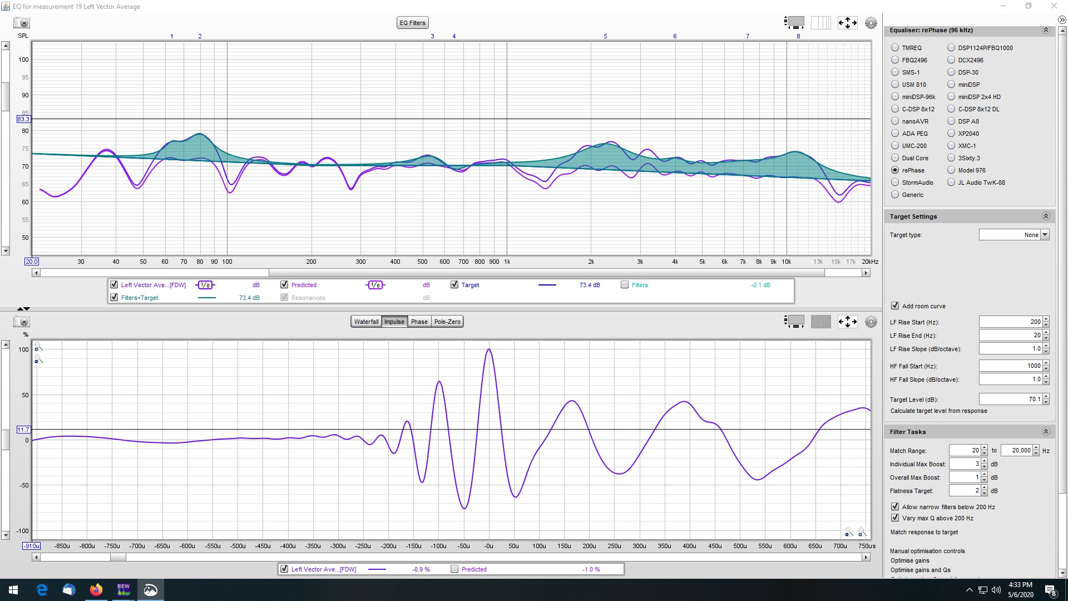
Task: Toggle Add room curve checkbox
Action: tap(895, 306)
